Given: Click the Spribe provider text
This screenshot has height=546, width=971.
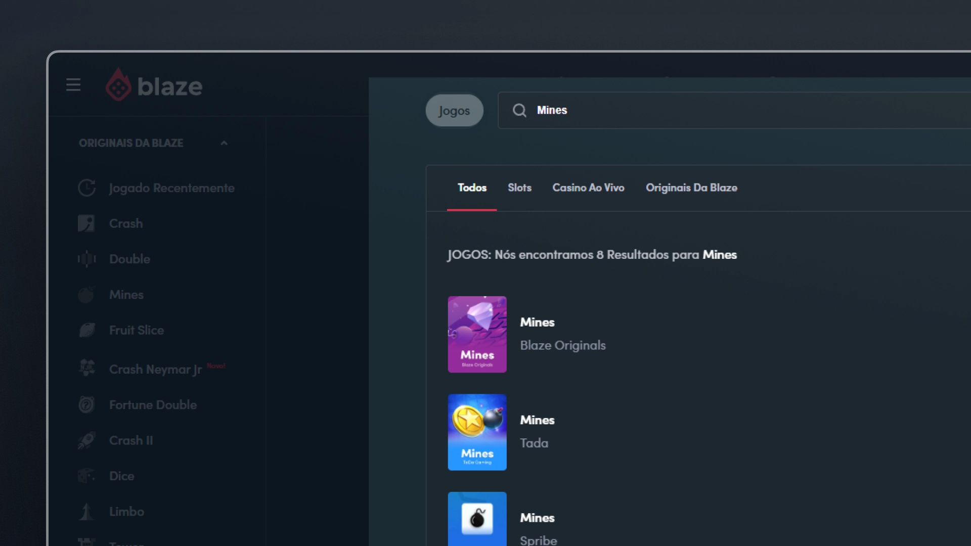Looking at the screenshot, I should pyautogui.click(x=539, y=540).
